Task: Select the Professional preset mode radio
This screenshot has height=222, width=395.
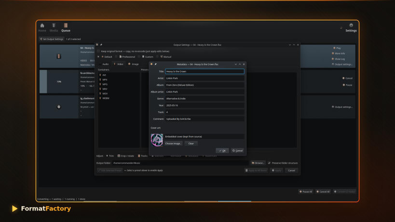Action: point(116,57)
